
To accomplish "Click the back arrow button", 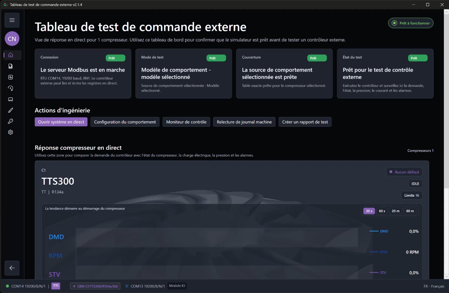I will [12, 268].
